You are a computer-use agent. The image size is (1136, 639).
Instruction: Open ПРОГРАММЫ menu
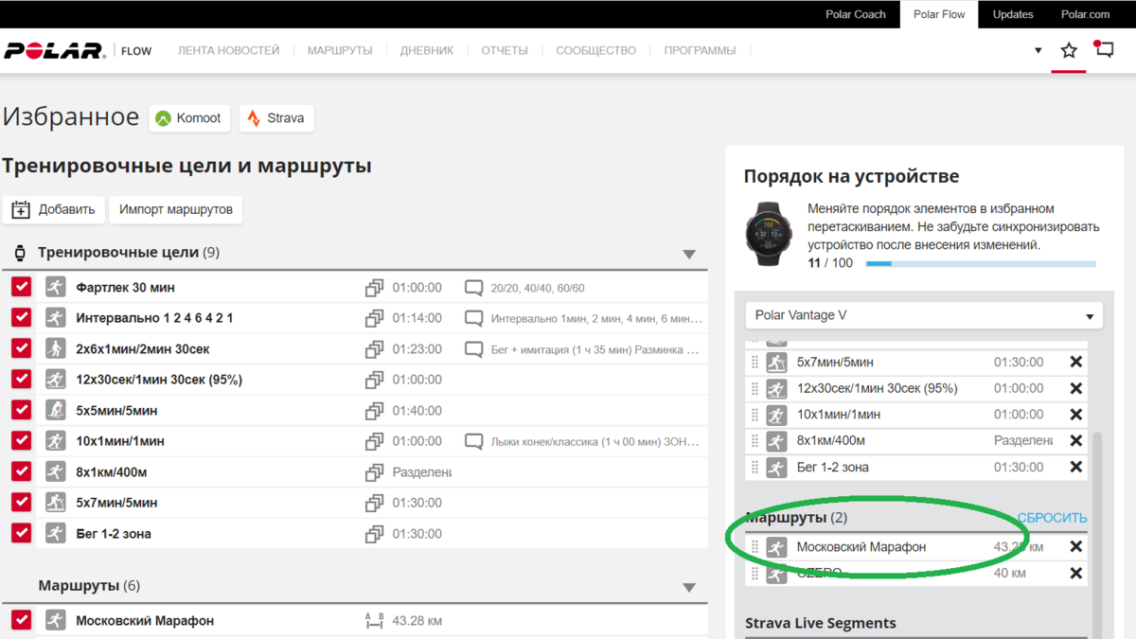pyautogui.click(x=701, y=50)
